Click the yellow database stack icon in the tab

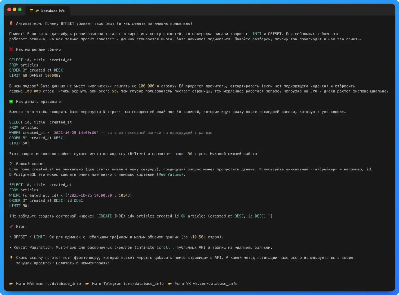click(x=32, y=11)
